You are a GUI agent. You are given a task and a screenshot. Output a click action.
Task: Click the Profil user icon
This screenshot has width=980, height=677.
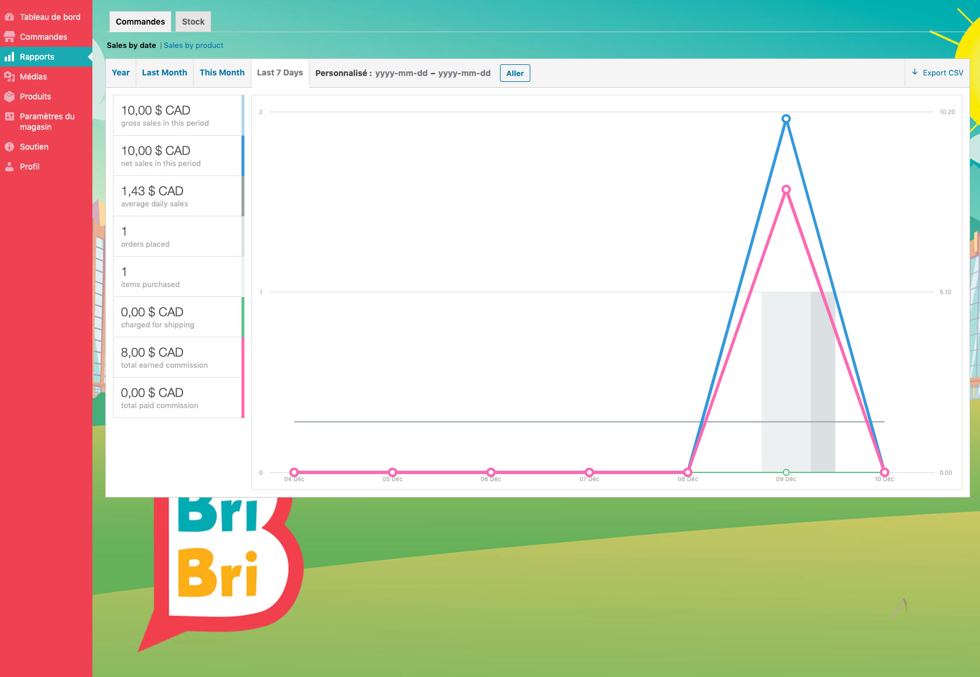pyautogui.click(x=9, y=167)
